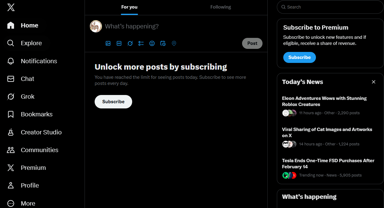Switch to the Following tab
This screenshot has height=208, width=384.
click(x=220, y=7)
